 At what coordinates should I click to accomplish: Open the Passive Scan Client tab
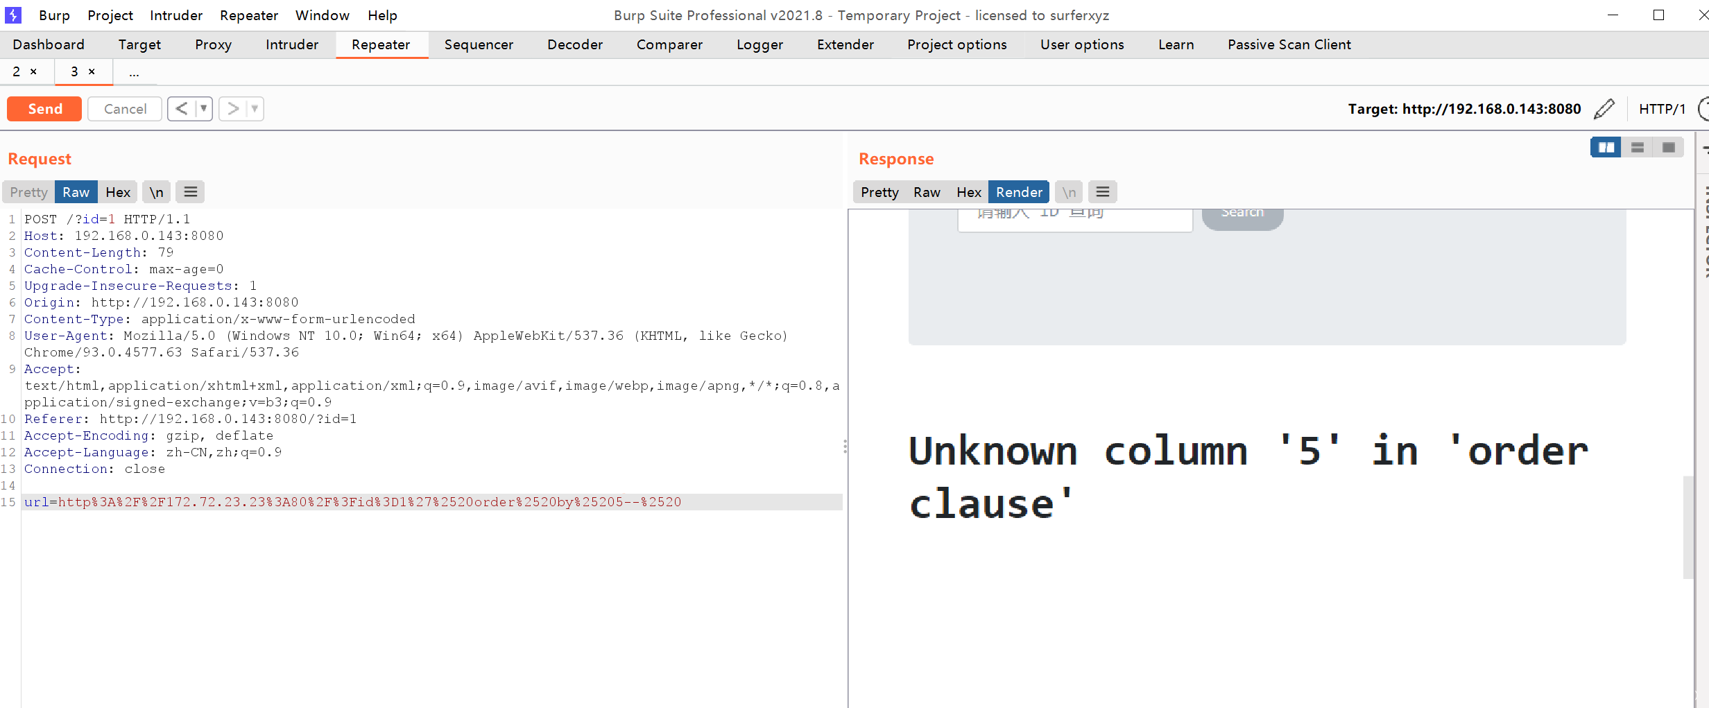(1289, 44)
